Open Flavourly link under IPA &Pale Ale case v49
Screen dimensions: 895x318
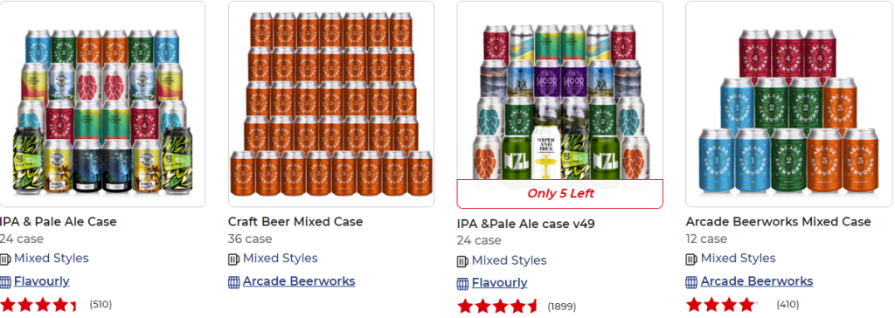pyautogui.click(x=499, y=282)
